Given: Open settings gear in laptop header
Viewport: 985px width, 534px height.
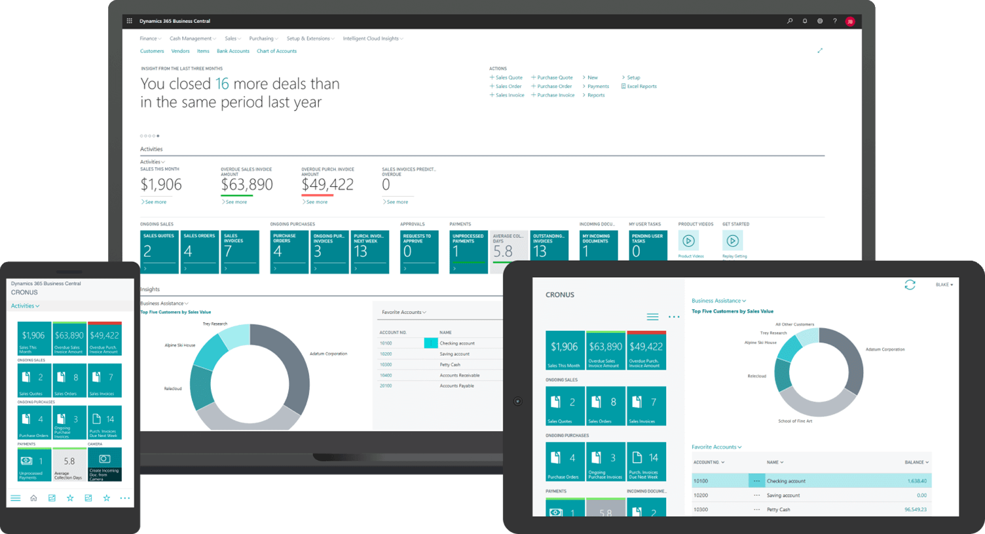Looking at the screenshot, I should [x=820, y=21].
